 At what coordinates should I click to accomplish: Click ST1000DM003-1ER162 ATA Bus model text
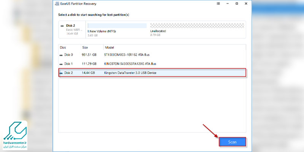[x=127, y=55]
